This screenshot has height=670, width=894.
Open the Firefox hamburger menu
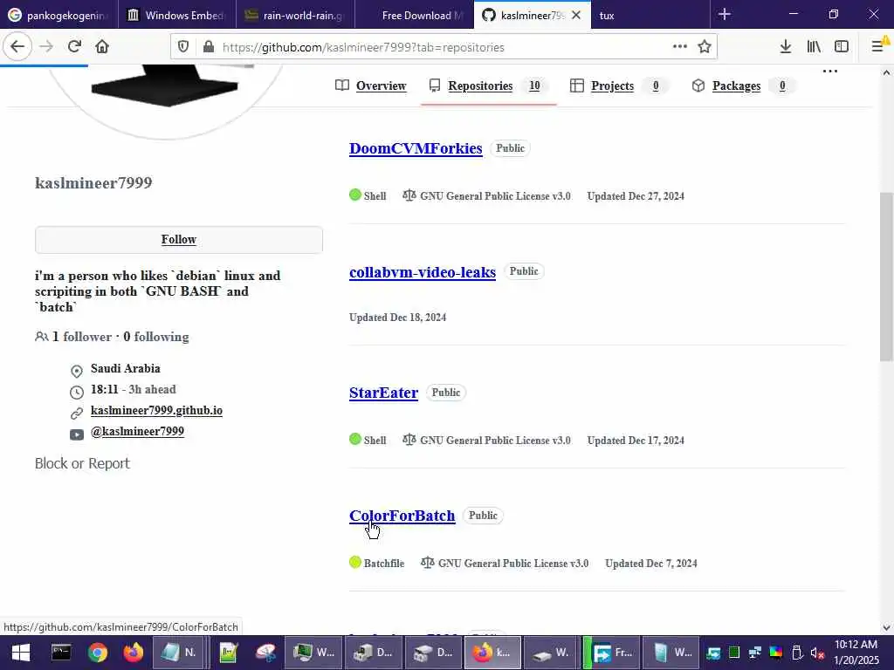878,47
